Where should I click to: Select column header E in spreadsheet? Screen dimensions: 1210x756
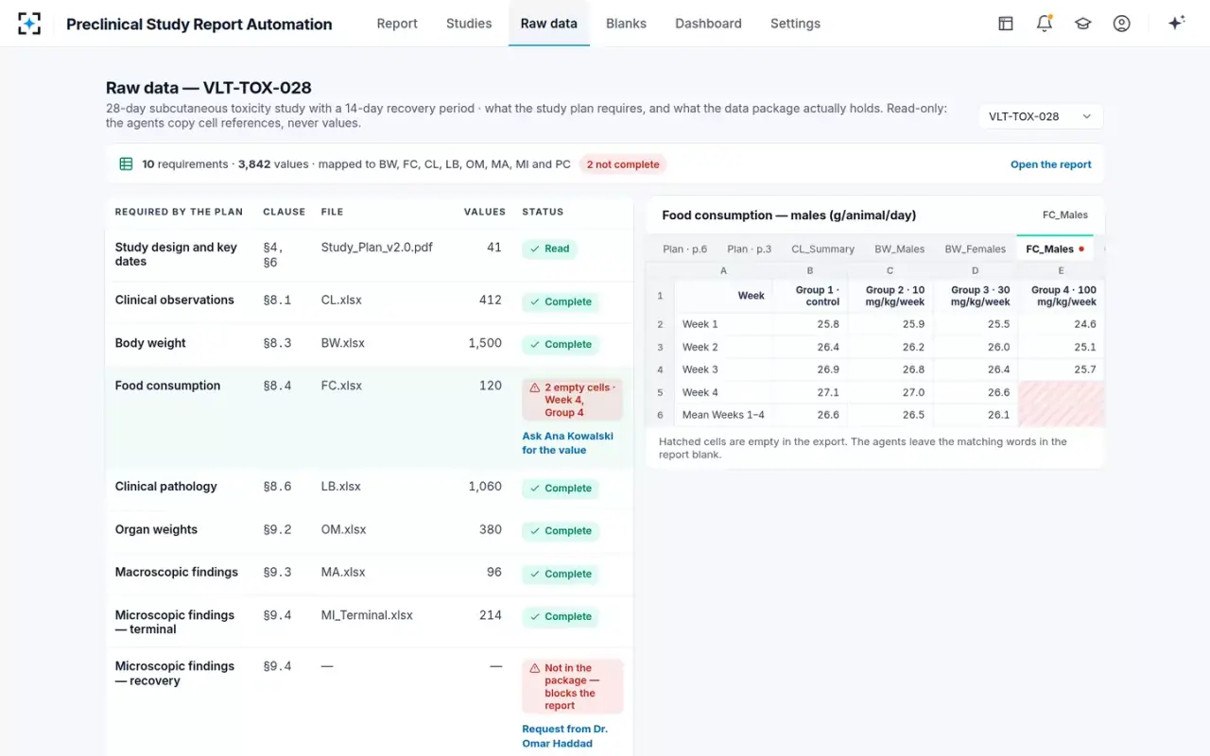(x=1061, y=270)
